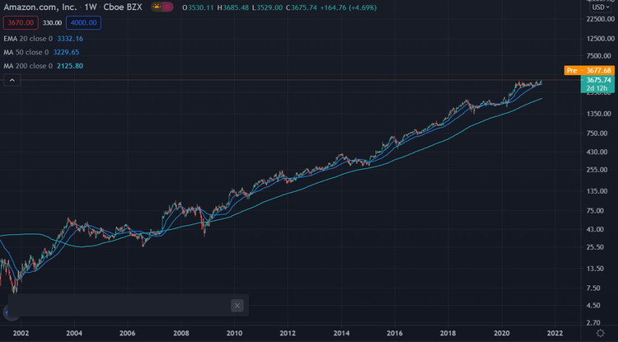Click the close value 3675.74 in header
The height and width of the screenshot is (342, 618).
click(304, 7)
